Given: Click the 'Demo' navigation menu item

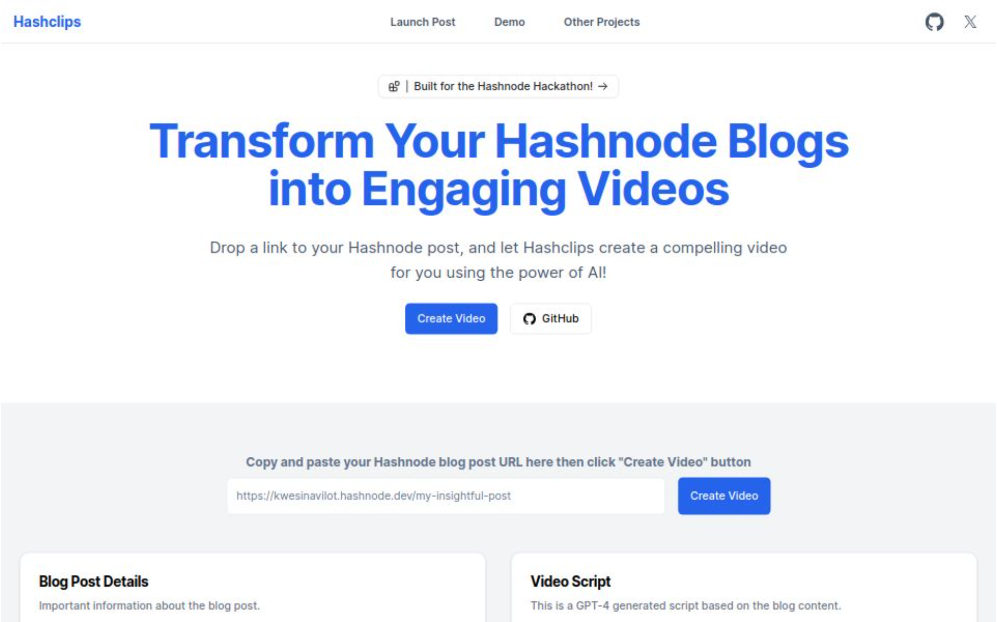Looking at the screenshot, I should coord(510,21).
